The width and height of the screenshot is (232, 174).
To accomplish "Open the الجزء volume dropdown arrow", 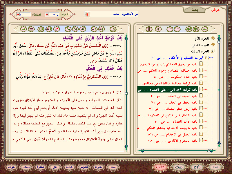I will pyautogui.click(x=47, y=14).
